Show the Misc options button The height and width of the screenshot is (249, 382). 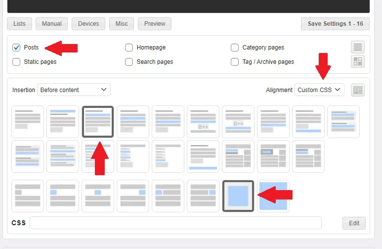tap(122, 24)
